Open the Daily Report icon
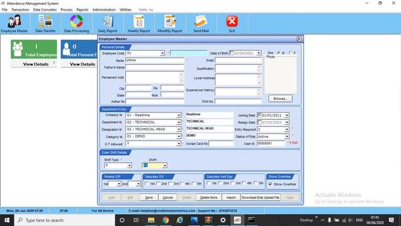 tap(108, 24)
